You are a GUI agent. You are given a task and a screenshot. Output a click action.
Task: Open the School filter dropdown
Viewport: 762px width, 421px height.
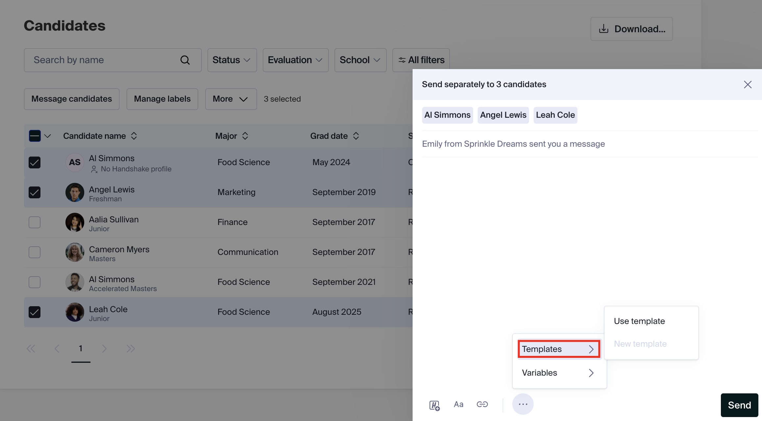(x=360, y=60)
